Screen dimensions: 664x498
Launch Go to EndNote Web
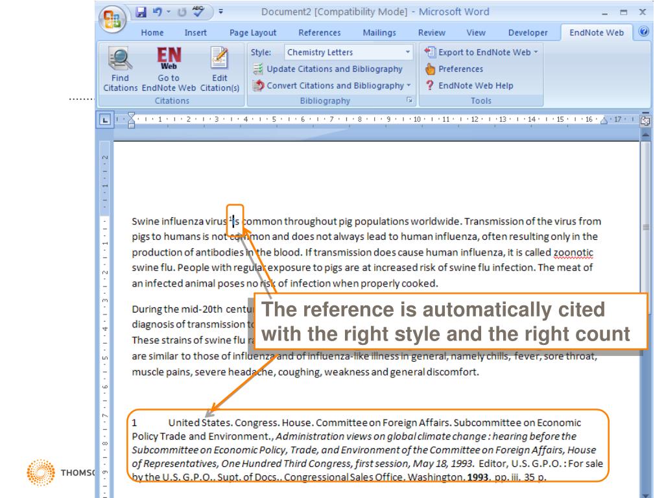point(169,69)
